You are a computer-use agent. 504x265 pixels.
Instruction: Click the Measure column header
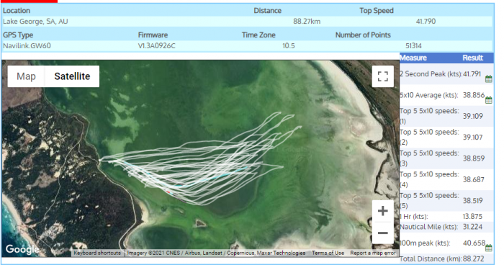tap(413, 58)
